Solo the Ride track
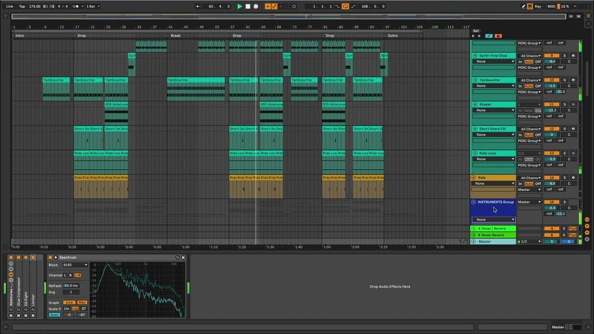 click(x=564, y=178)
